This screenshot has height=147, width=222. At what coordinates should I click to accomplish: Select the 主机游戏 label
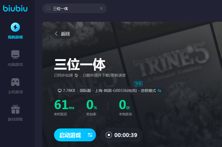(x=15, y=92)
